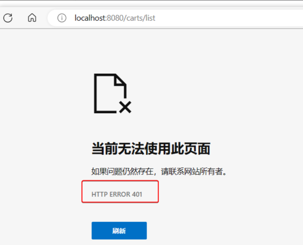Click the /carts/list path in URL
The width and height of the screenshot is (303, 245).
click(x=139, y=18)
